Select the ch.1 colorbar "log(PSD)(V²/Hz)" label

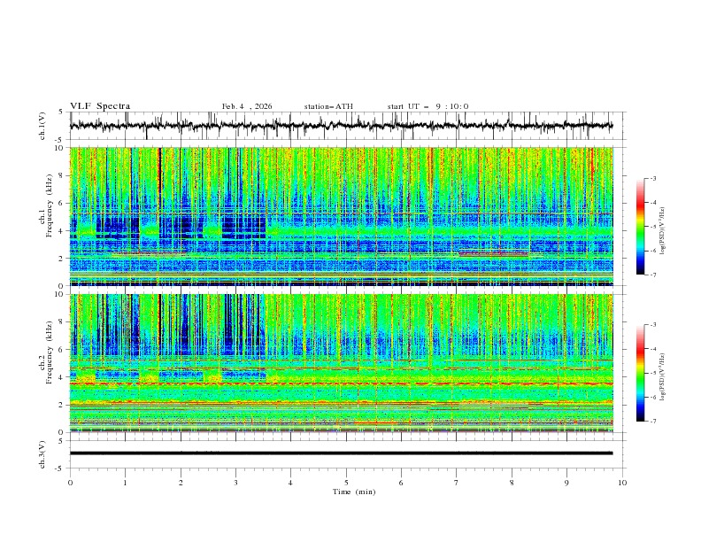pos(663,231)
